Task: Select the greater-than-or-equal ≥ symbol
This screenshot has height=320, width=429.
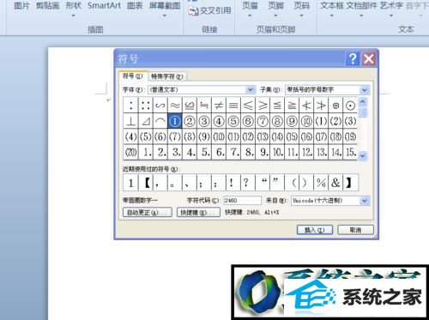Action: [x=263, y=106]
